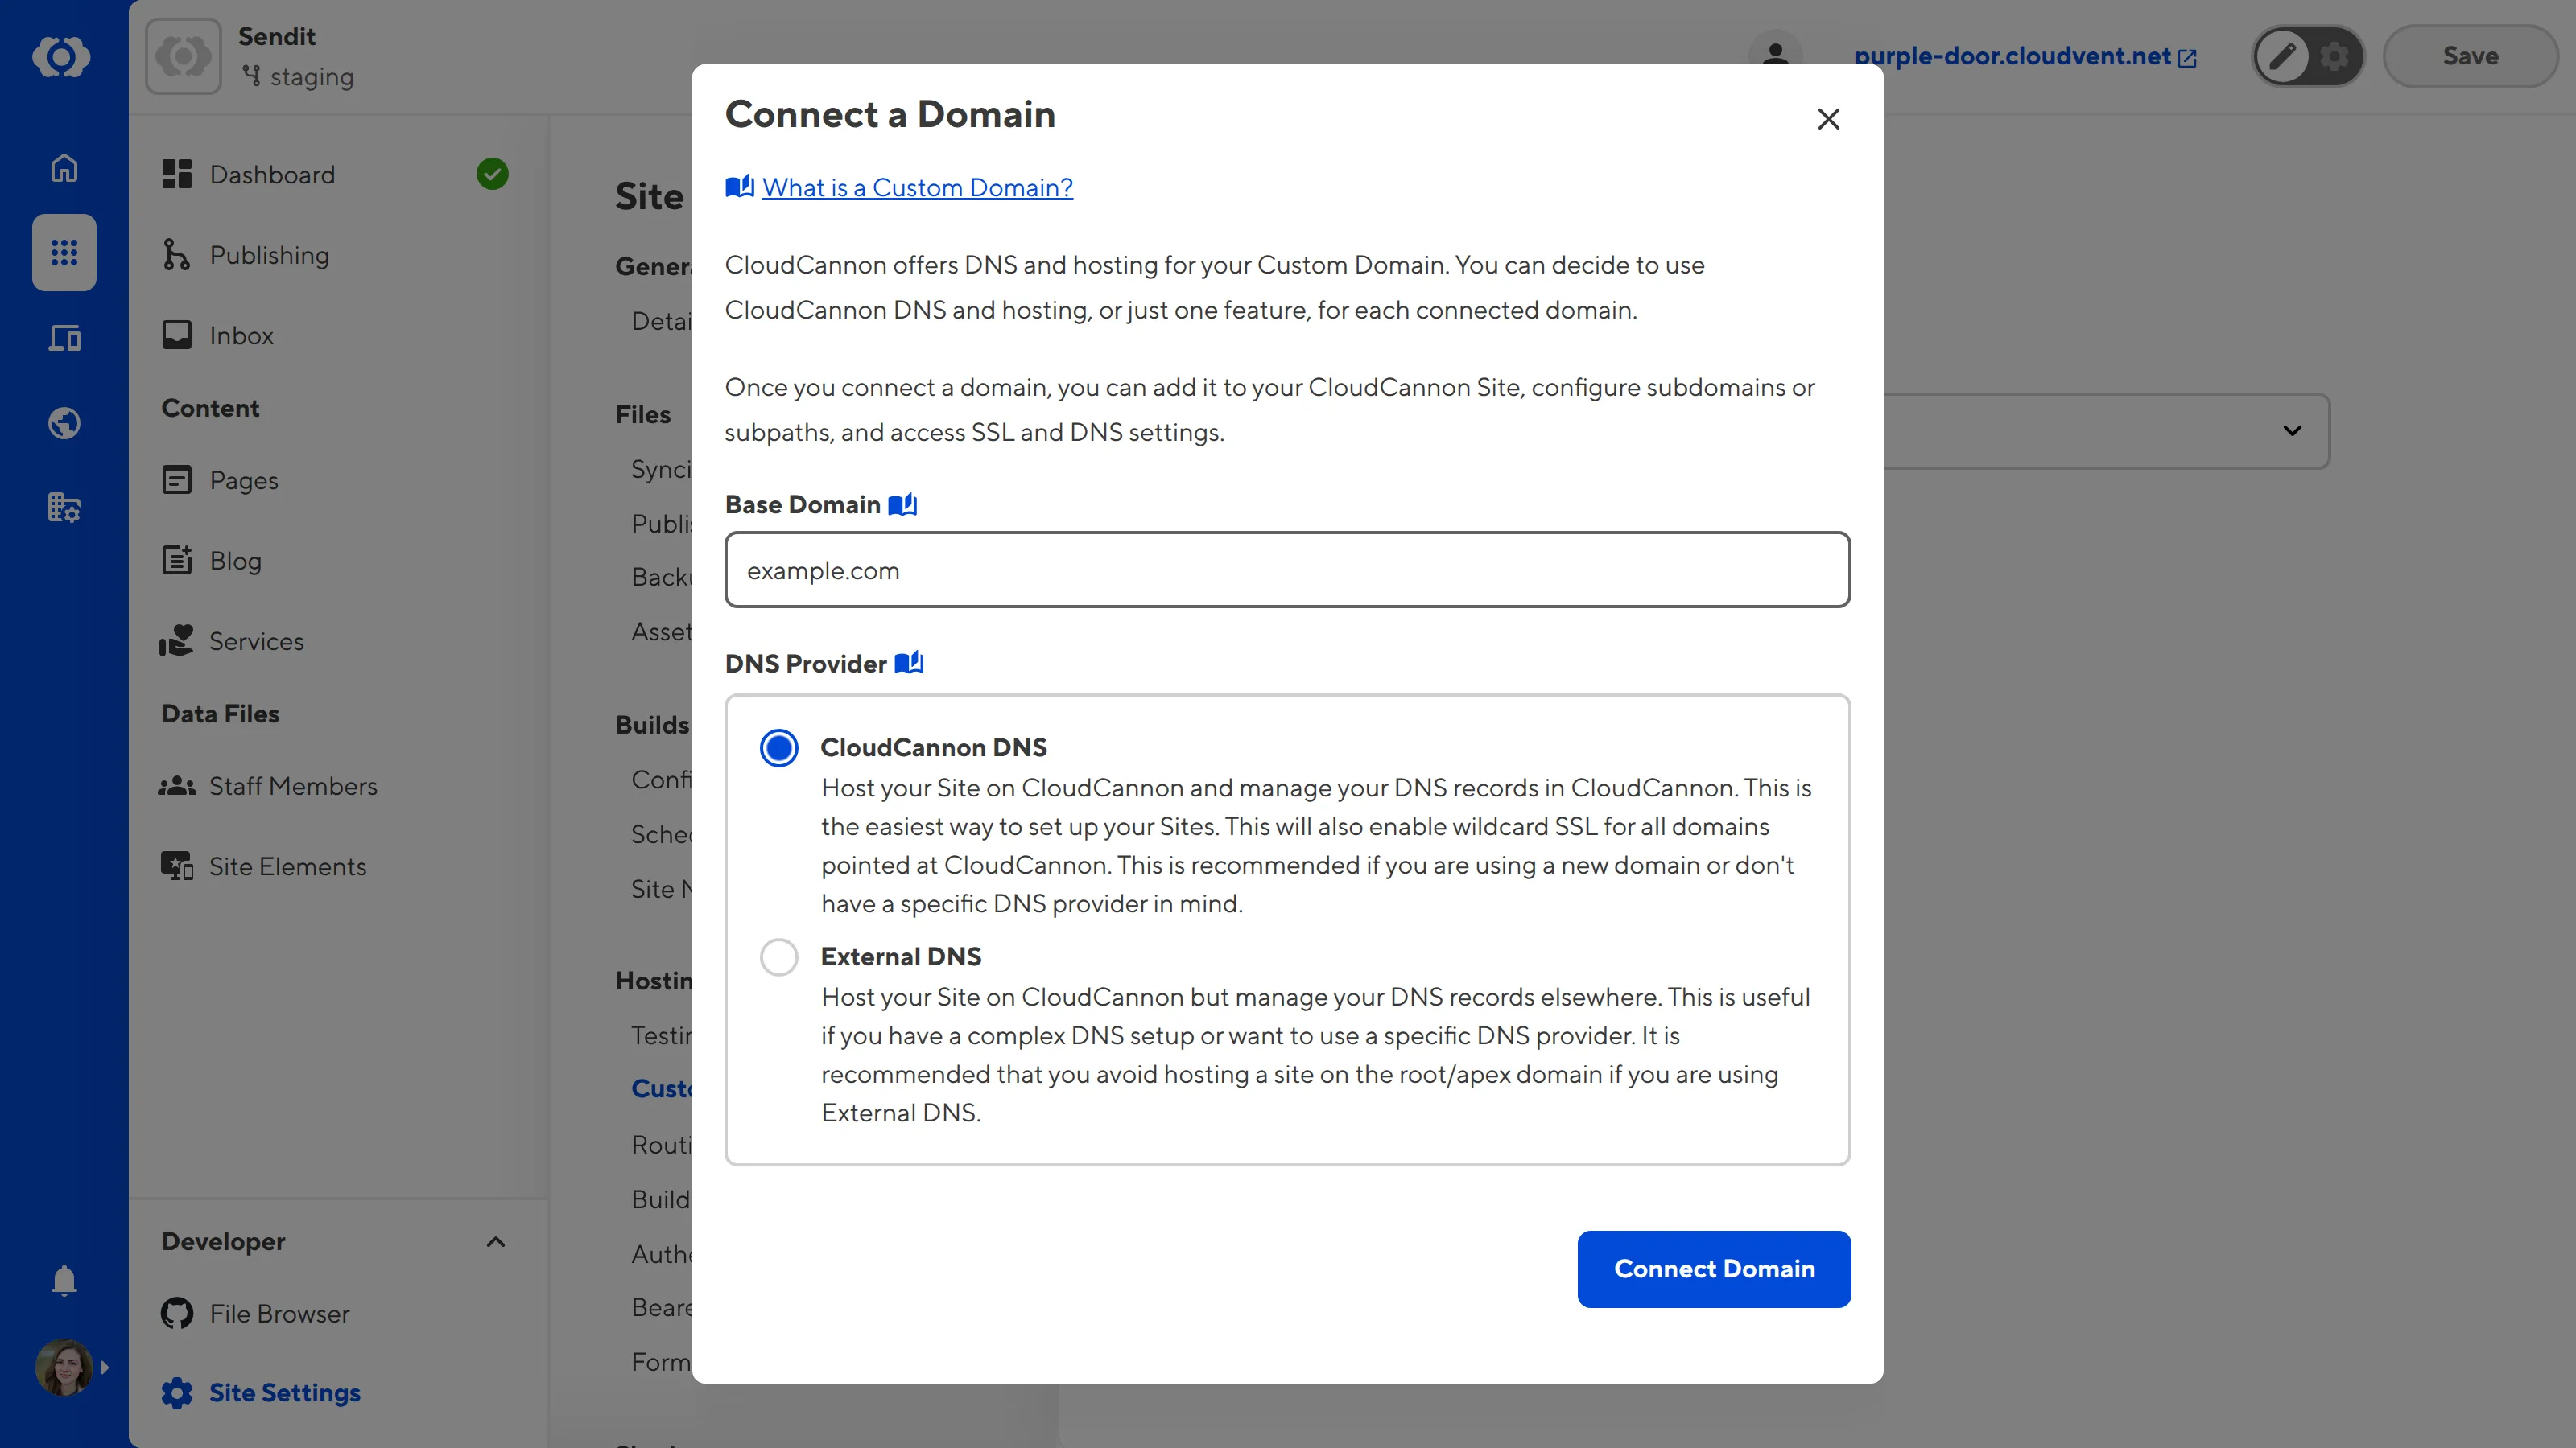
Task: Collapse the Developer section
Action: click(495, 1241)
